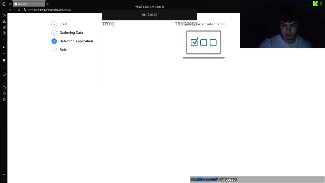Open Settings gear in sidebar
The image size is (325, 183).
pyautogui.click(x=4, y=100)
